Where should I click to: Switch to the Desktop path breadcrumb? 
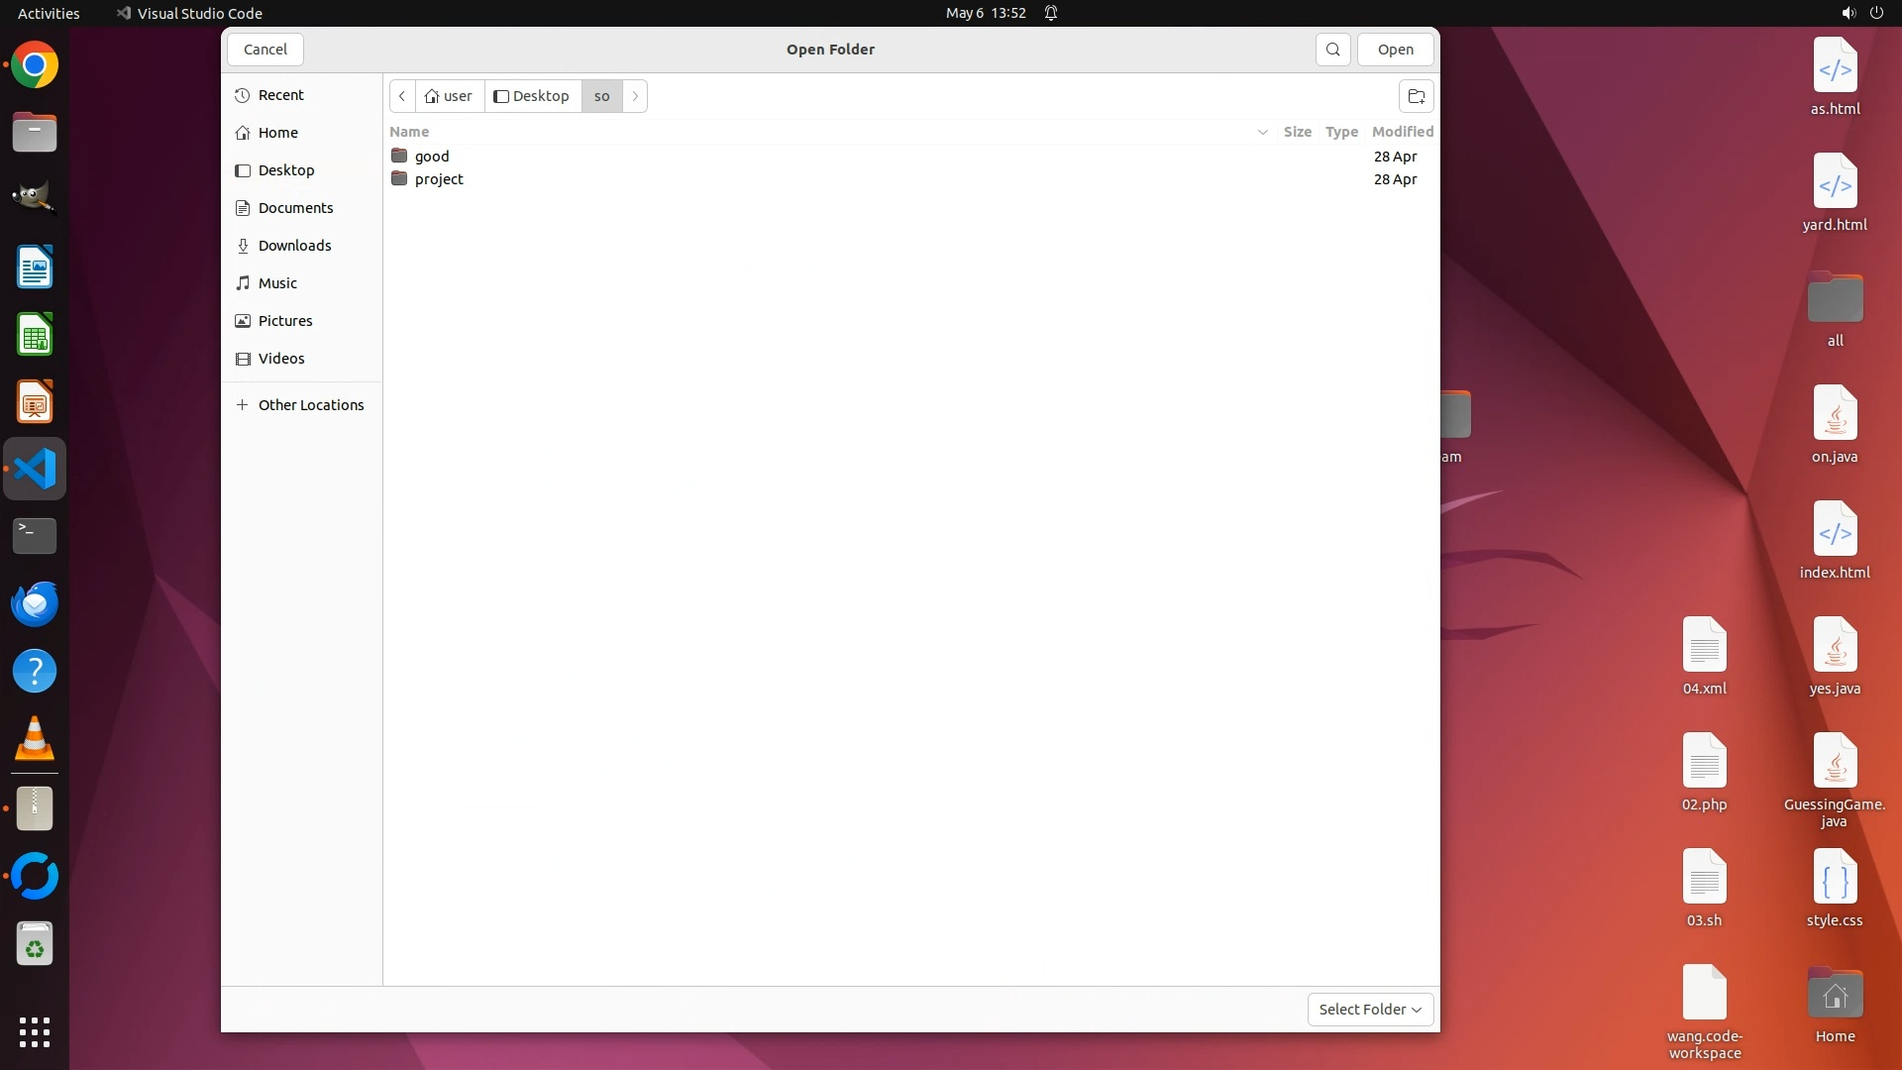532,96
